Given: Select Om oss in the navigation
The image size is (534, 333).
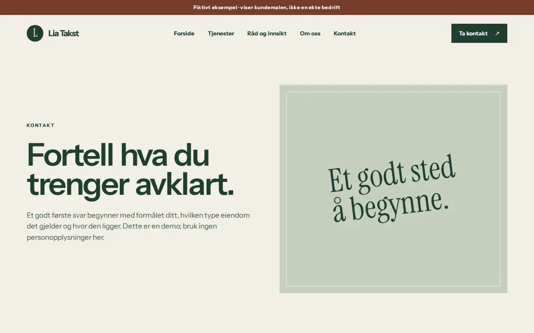Looking at the screenshot, I should coord(310,33).
